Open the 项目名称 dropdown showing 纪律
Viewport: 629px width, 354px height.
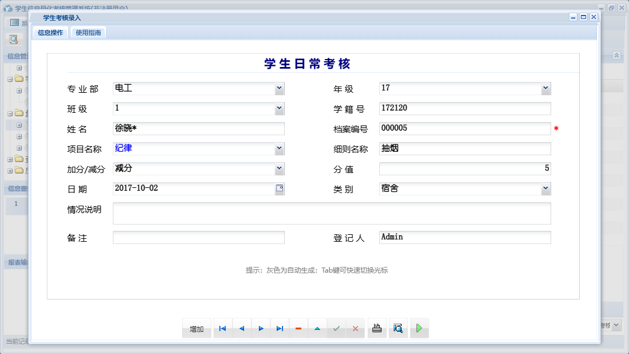click(x=278, y=148)
